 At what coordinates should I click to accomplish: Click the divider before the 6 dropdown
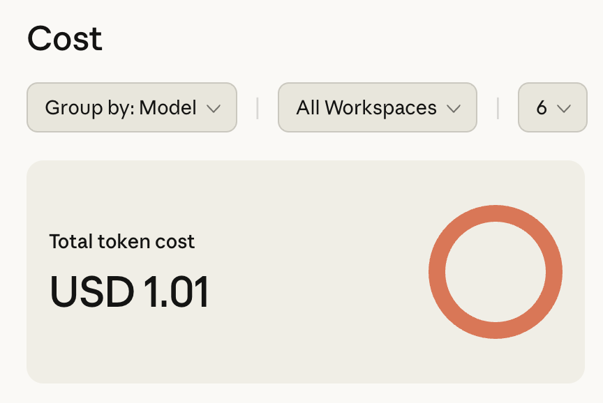click(498, 108)
